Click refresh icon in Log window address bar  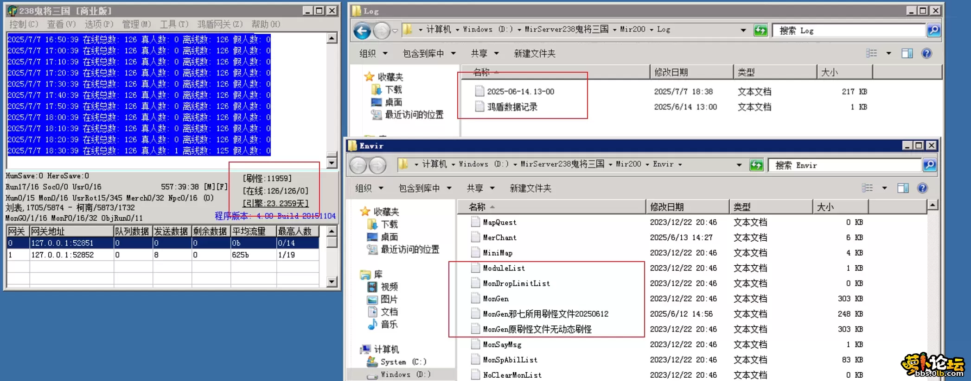760,31
